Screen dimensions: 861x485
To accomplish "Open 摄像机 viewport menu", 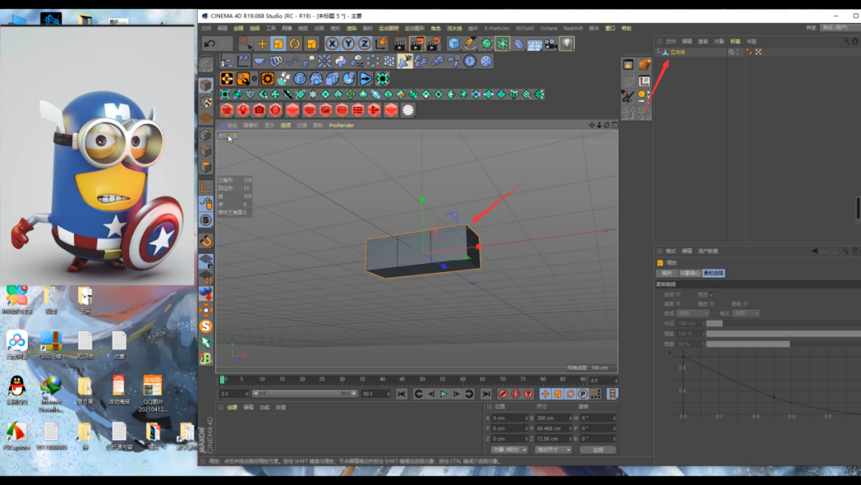I will (x=250, y=125).
